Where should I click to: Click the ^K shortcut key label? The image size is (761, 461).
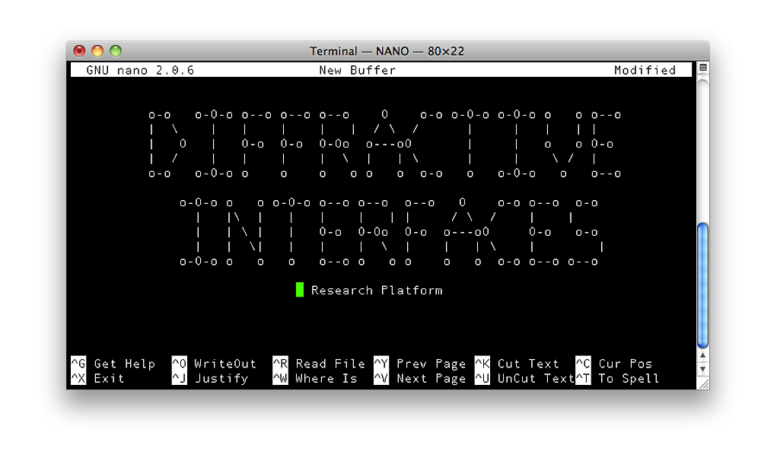482,364
